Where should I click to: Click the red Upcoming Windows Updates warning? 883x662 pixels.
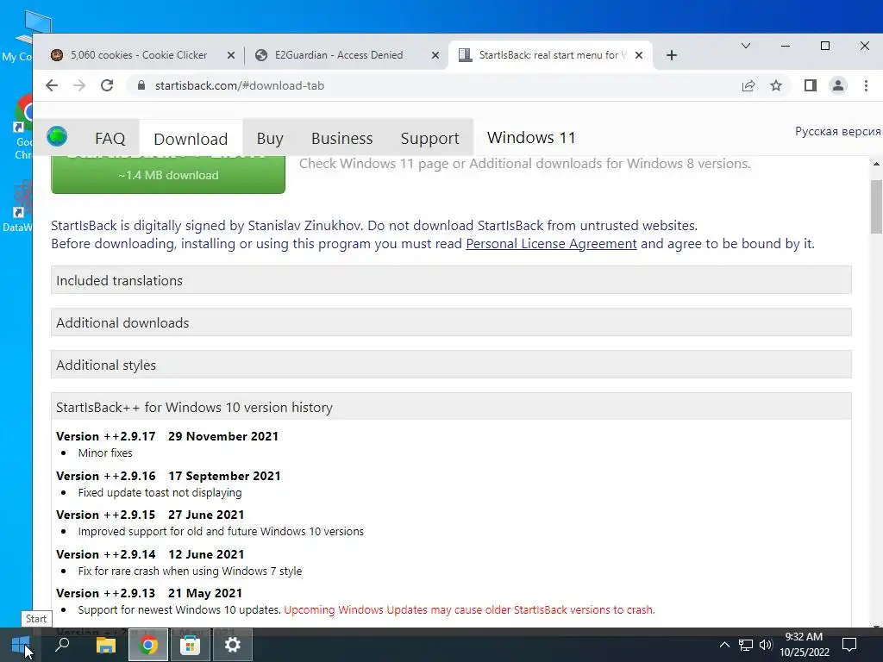[x=469, y=609]
